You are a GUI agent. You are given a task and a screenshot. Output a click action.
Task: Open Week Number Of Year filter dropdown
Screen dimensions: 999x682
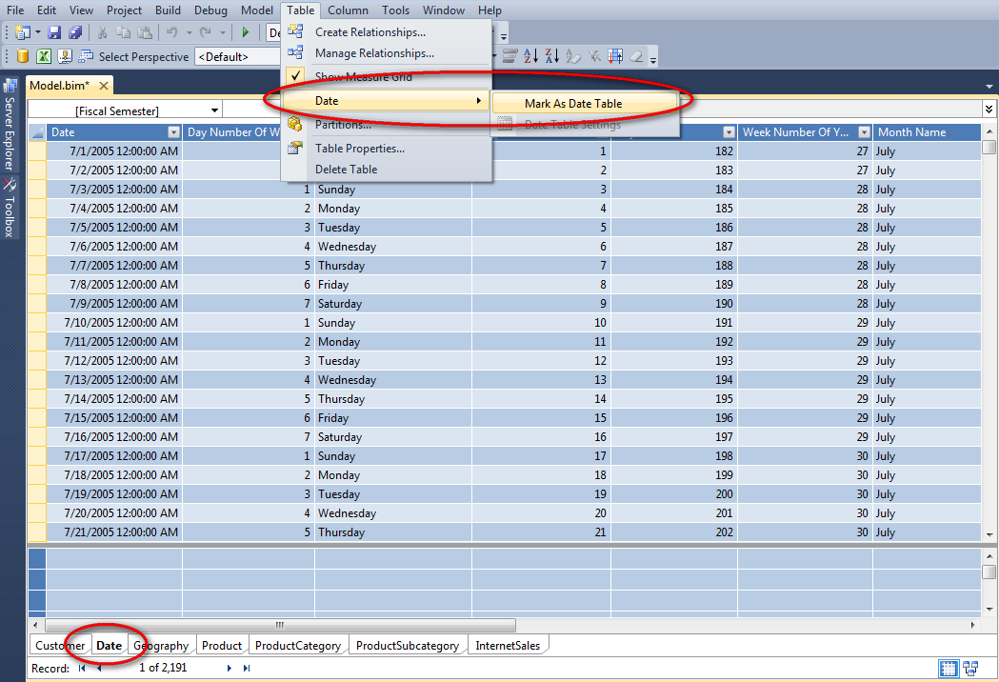[x=864, y=132]
